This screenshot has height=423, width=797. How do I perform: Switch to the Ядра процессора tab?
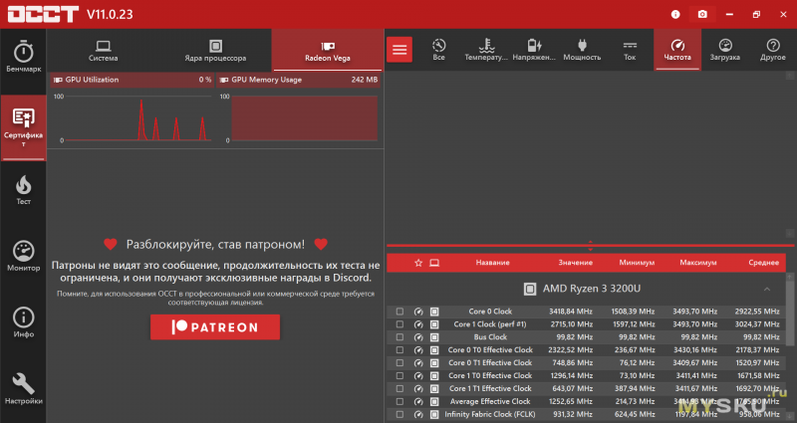click(x=215, y=51)
